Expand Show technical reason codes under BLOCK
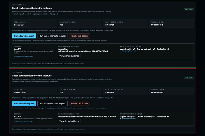The height and width of the screenshot is (136, 205). point(24,122)
